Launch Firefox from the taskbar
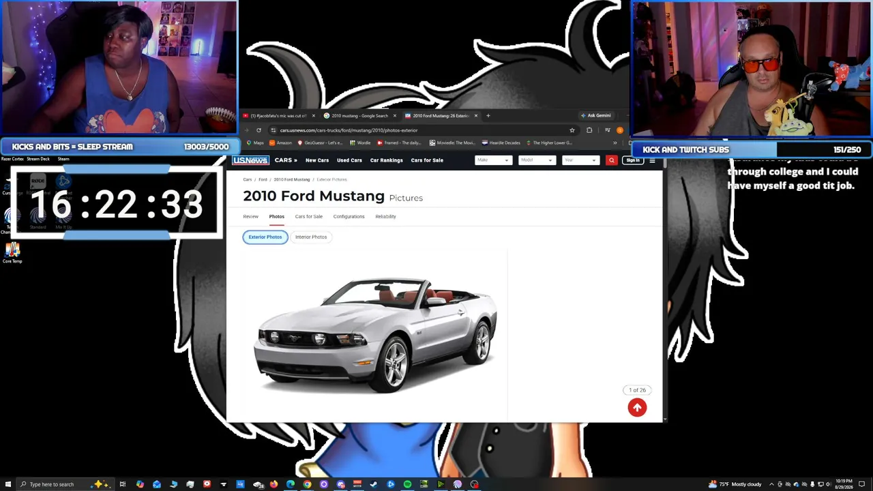Image resolution: width=873 pixels, height=491 pixels. click(273, 484)
